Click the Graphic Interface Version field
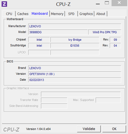The height and width of the screenshot is (134, 128). (x=81, y=94)
